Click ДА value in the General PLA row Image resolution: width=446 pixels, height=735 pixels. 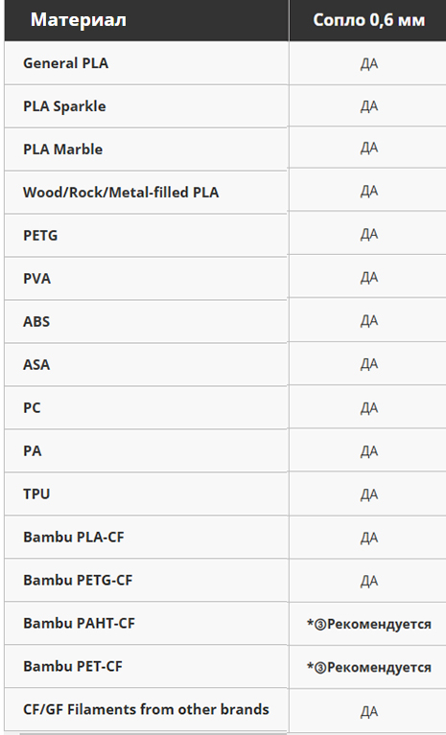(369, 64)
